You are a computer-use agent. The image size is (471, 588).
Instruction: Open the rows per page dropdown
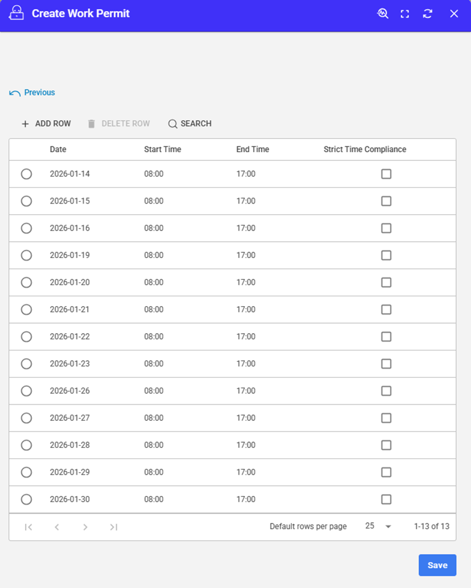(x=378, y=527)
